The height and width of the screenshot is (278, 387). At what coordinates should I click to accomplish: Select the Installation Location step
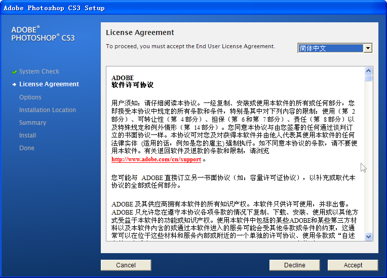[x=48, y=110]
